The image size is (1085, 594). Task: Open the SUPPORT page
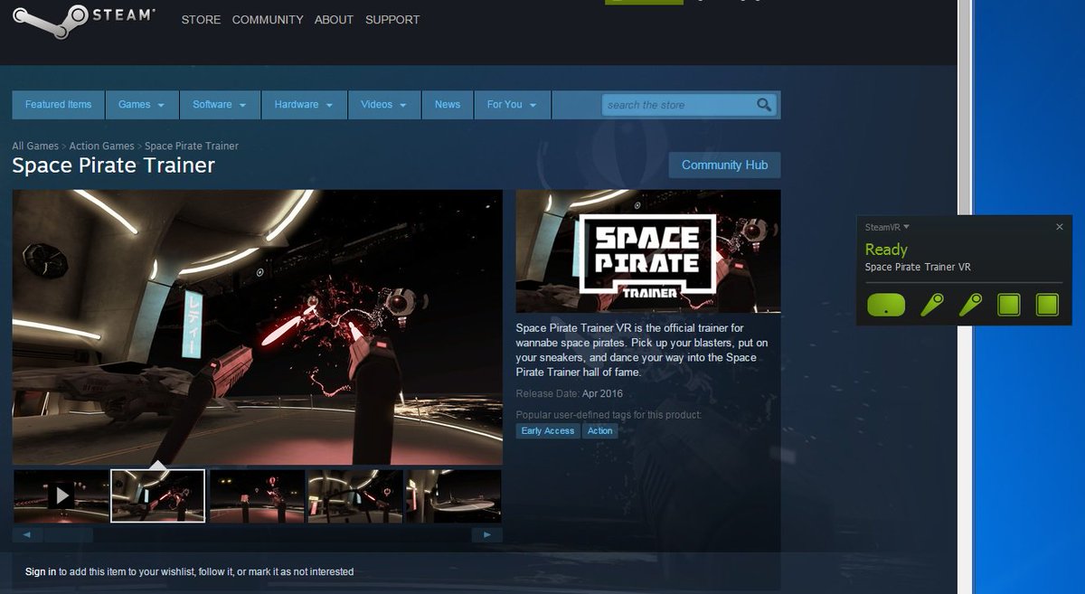click(392, 20)
